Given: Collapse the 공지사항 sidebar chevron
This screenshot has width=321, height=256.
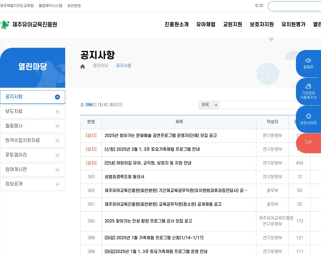Looking at the screenshot, I should pos(57,97).
